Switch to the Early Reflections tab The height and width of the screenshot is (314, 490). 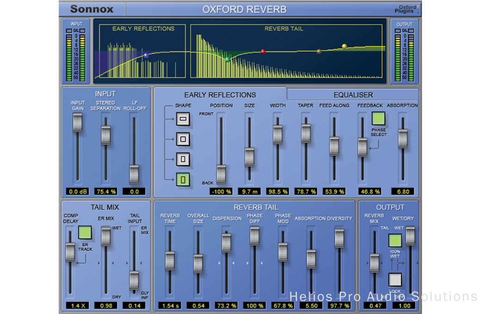[x=220, y=95]
